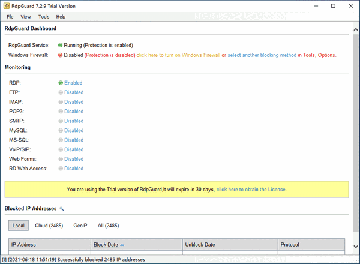Sort list by Block Date column
This screenshot has height=264, width=360.
106,245
